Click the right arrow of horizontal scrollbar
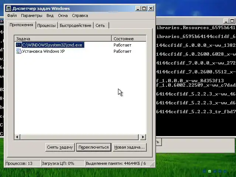This screenshot has width=236, height=177. coord(143,137)
